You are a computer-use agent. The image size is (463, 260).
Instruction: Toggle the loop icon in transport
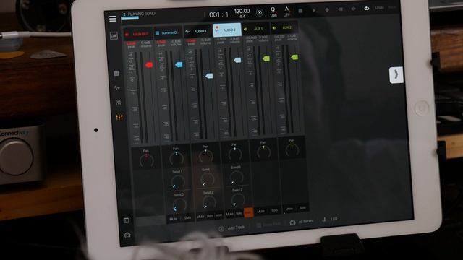367,8
